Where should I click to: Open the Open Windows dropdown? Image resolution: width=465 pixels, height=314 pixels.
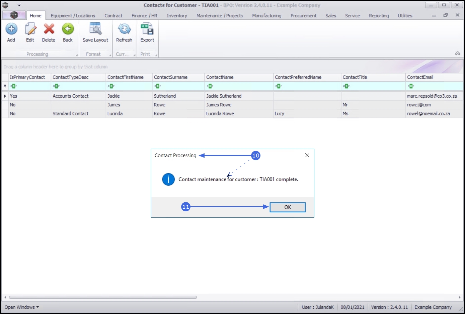pyautogui.click(x=21, y=307)
